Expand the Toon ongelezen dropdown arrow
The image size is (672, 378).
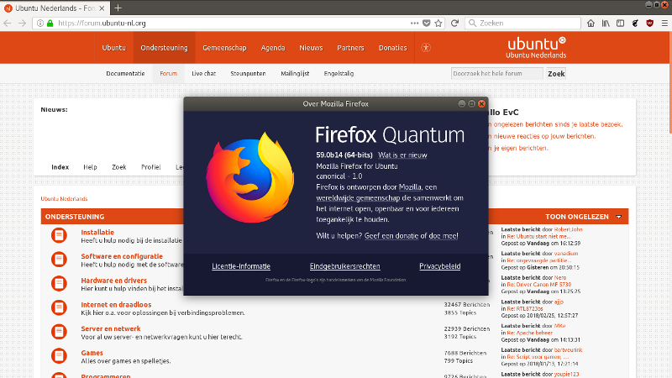[619, 217]
